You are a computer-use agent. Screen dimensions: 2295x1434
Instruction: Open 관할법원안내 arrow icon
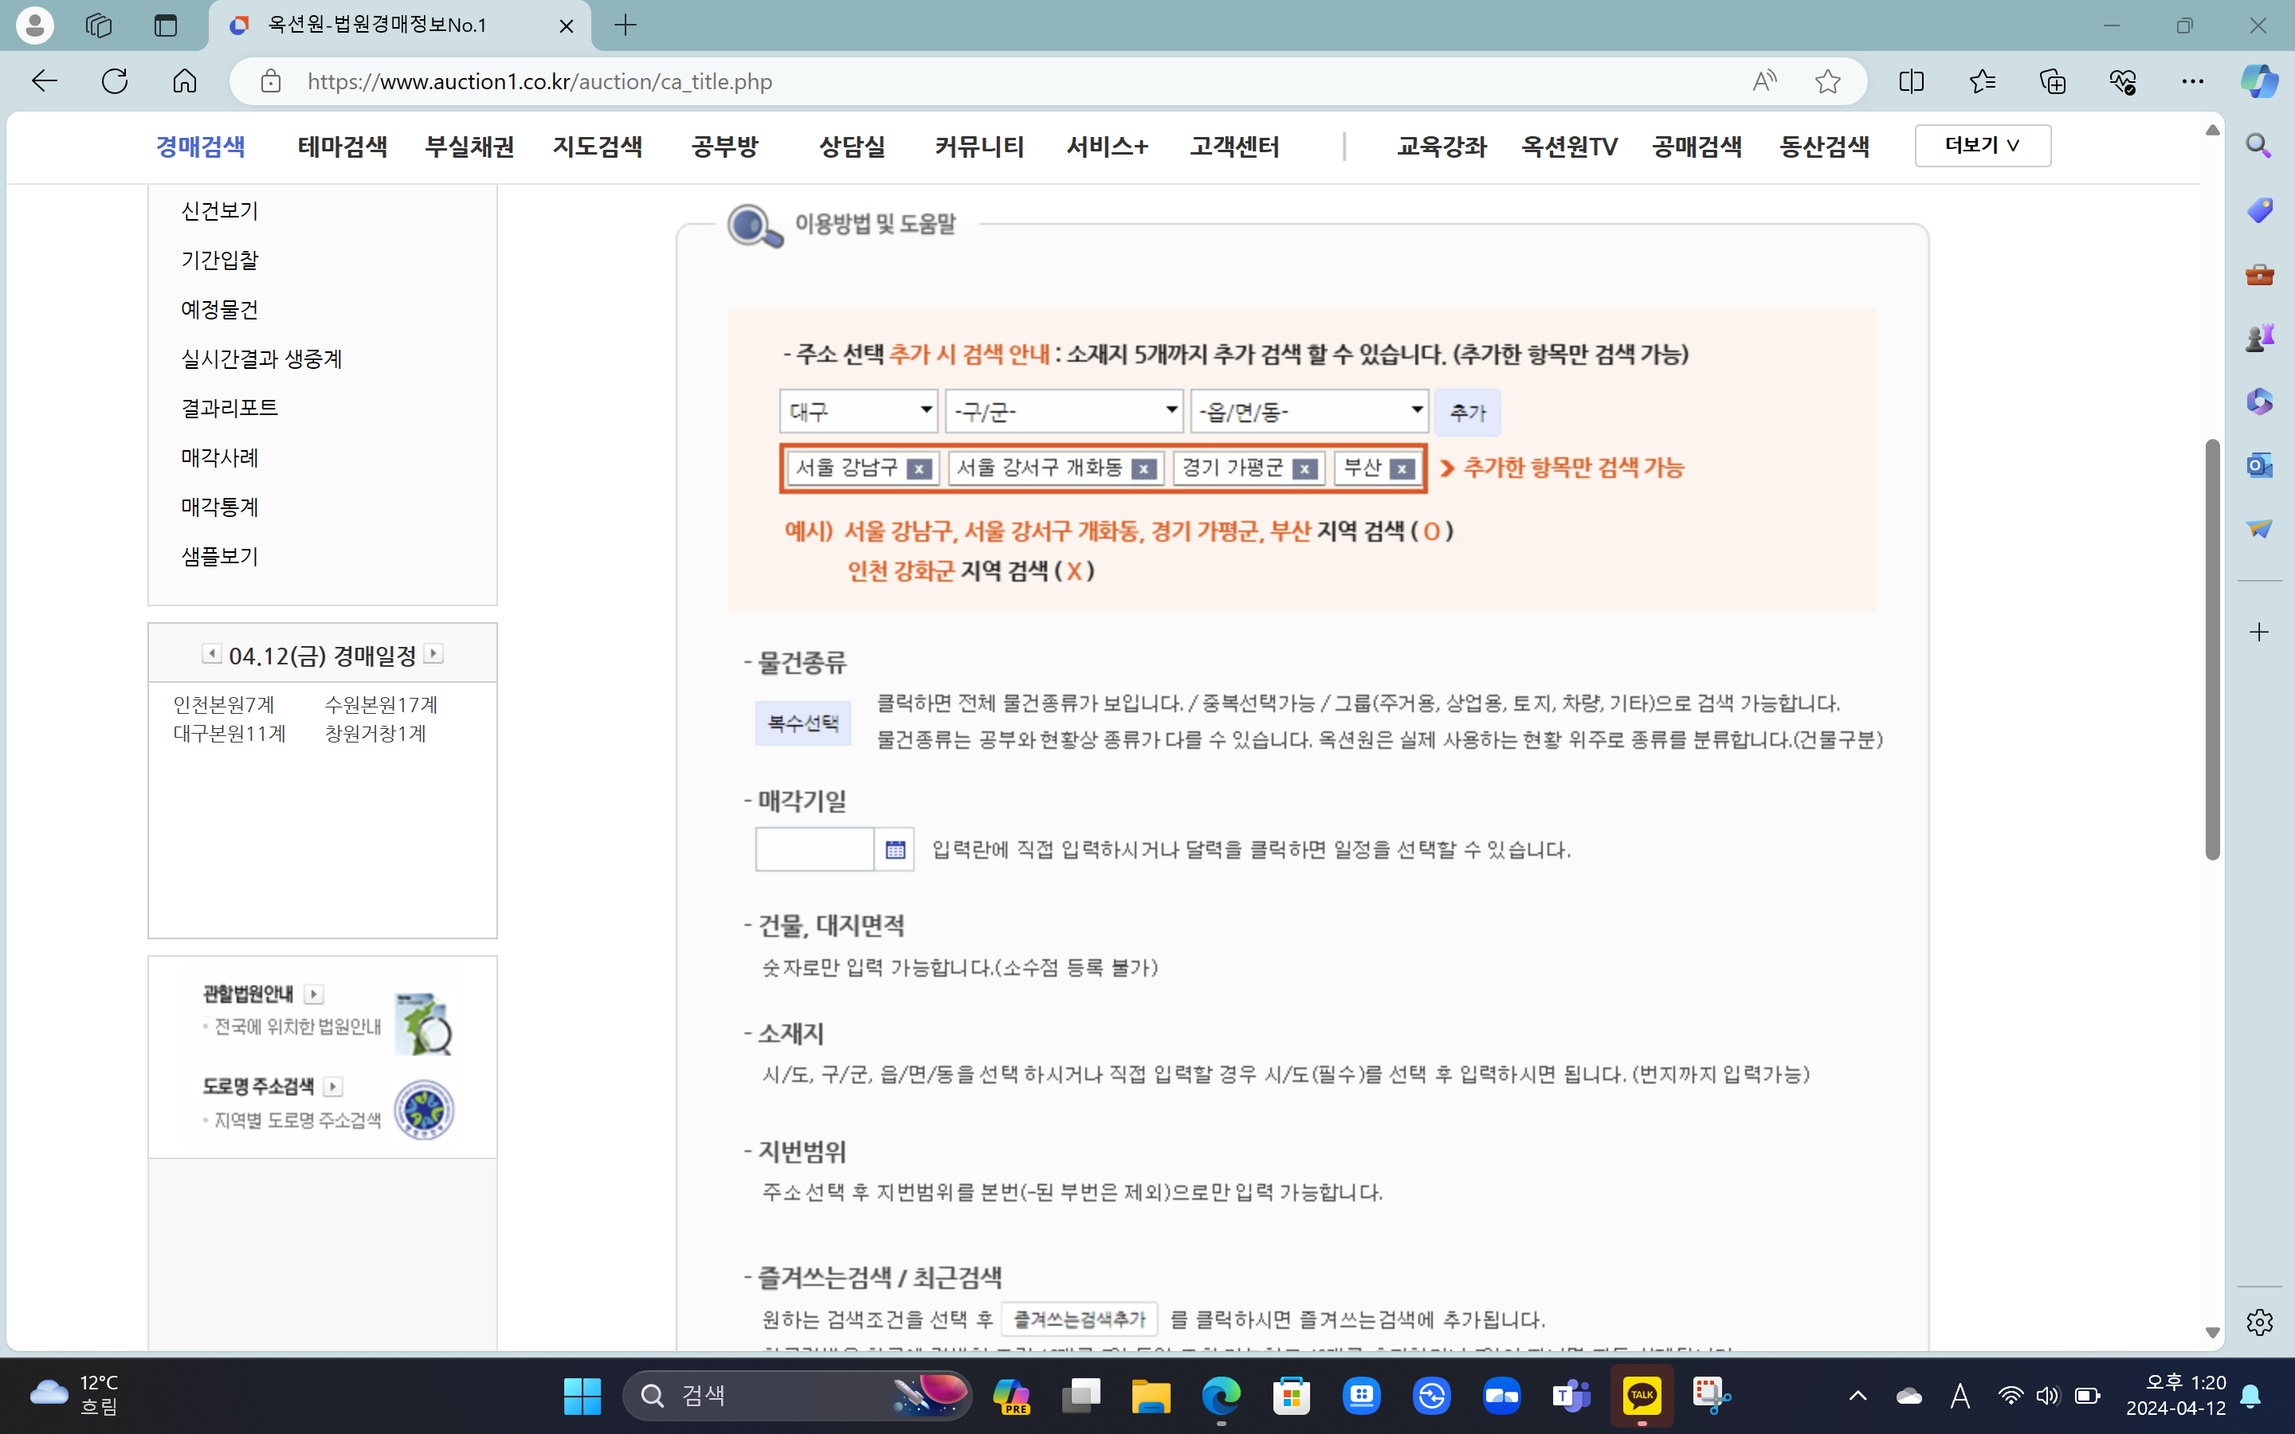[314, 993]
